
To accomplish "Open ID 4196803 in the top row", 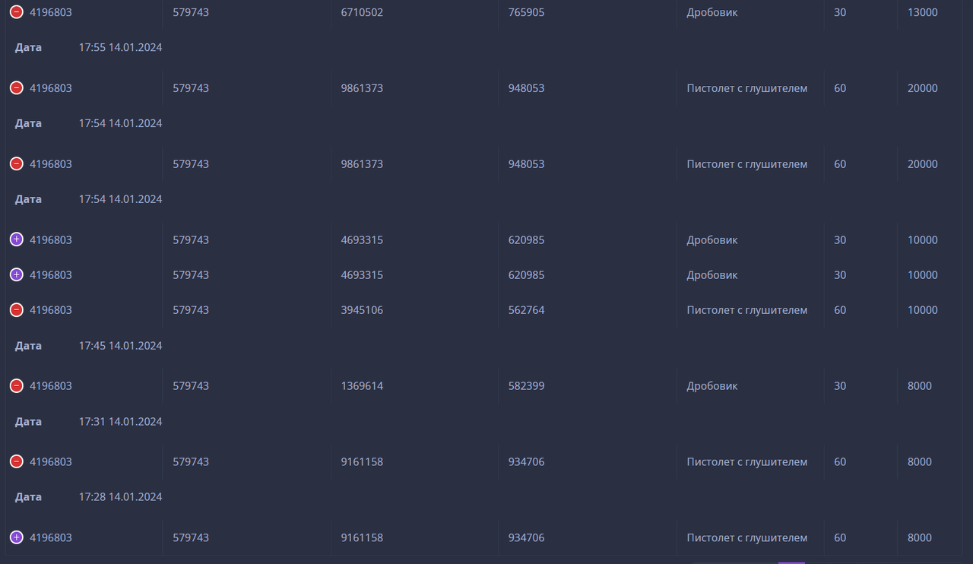I will 51,11.
